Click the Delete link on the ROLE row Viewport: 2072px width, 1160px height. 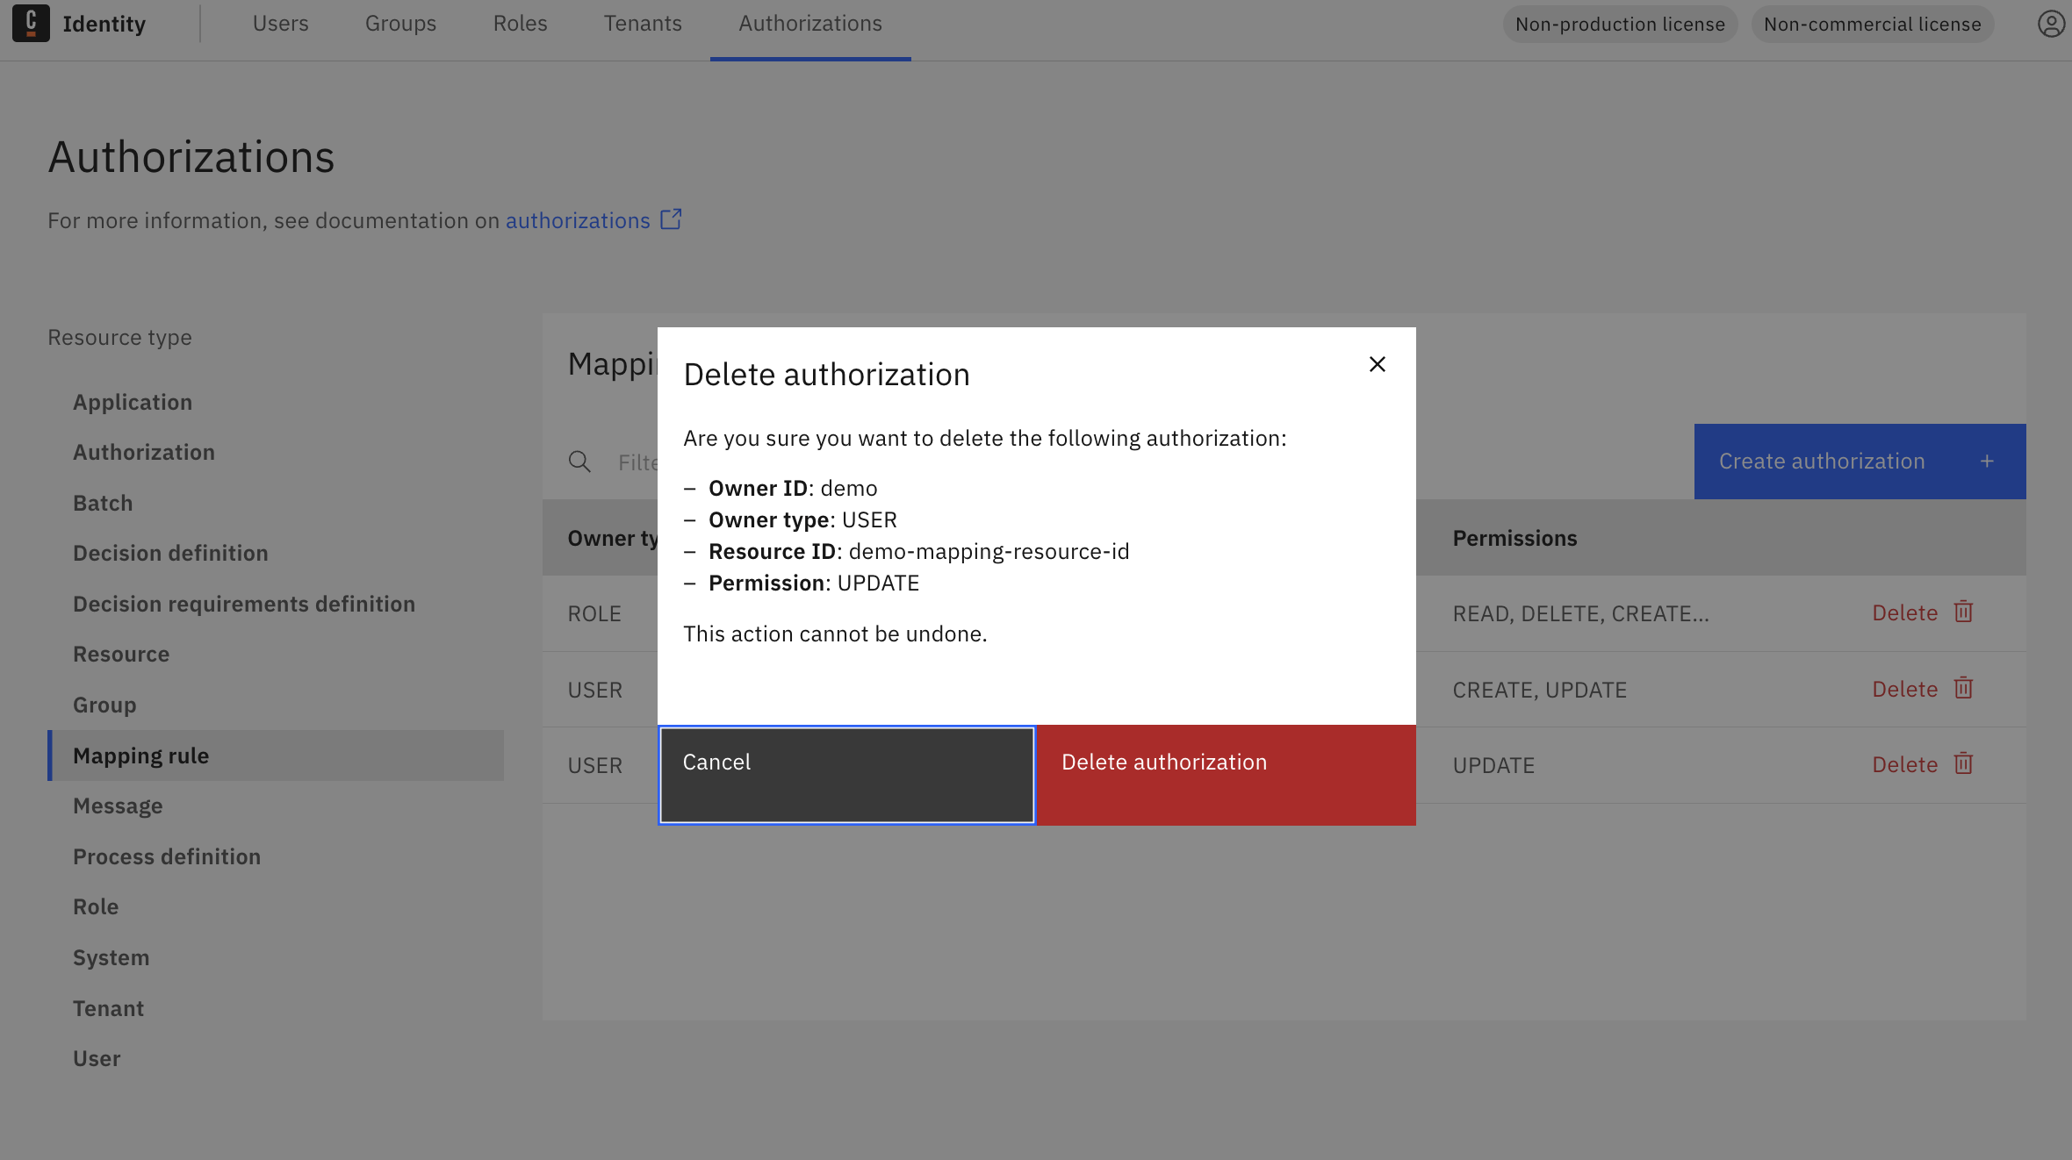click(1905, 612)
